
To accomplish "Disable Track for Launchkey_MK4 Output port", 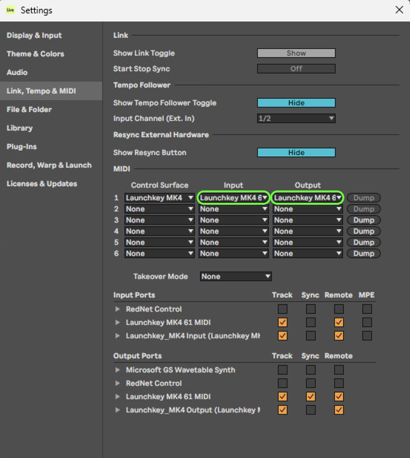I will [283, 410].
